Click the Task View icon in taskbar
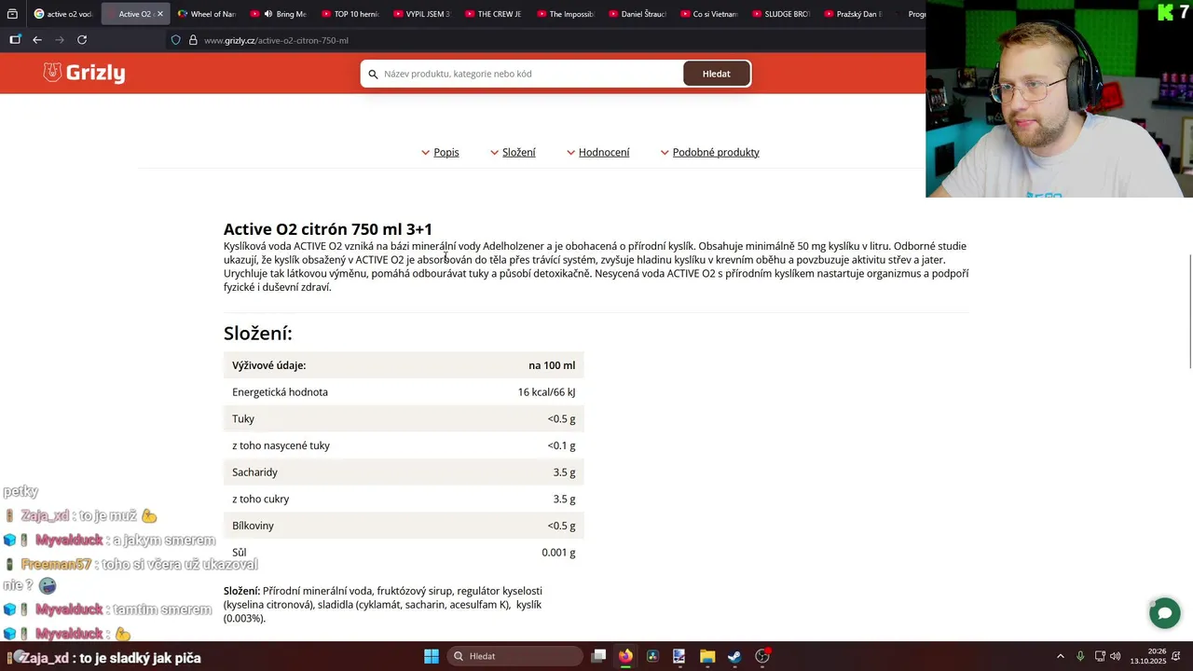The width and height of the screenshot is (1193, 671). pos(599,656)
